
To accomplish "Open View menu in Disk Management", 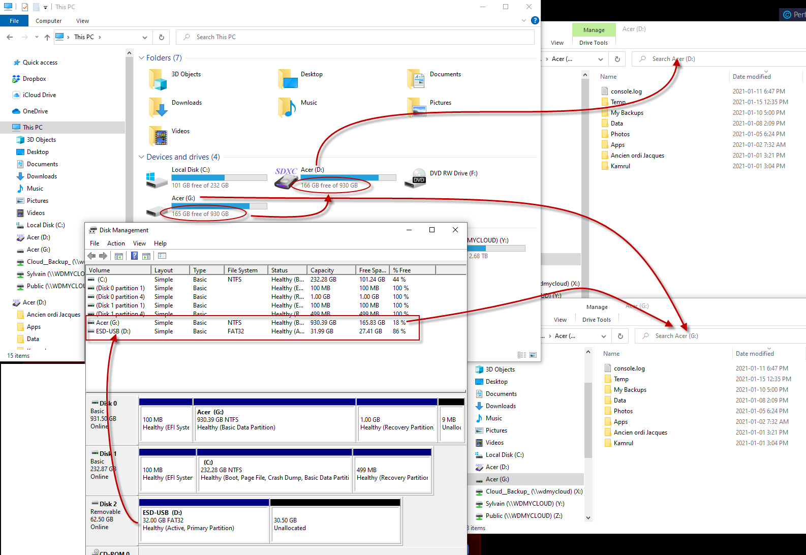I will 139,243.
